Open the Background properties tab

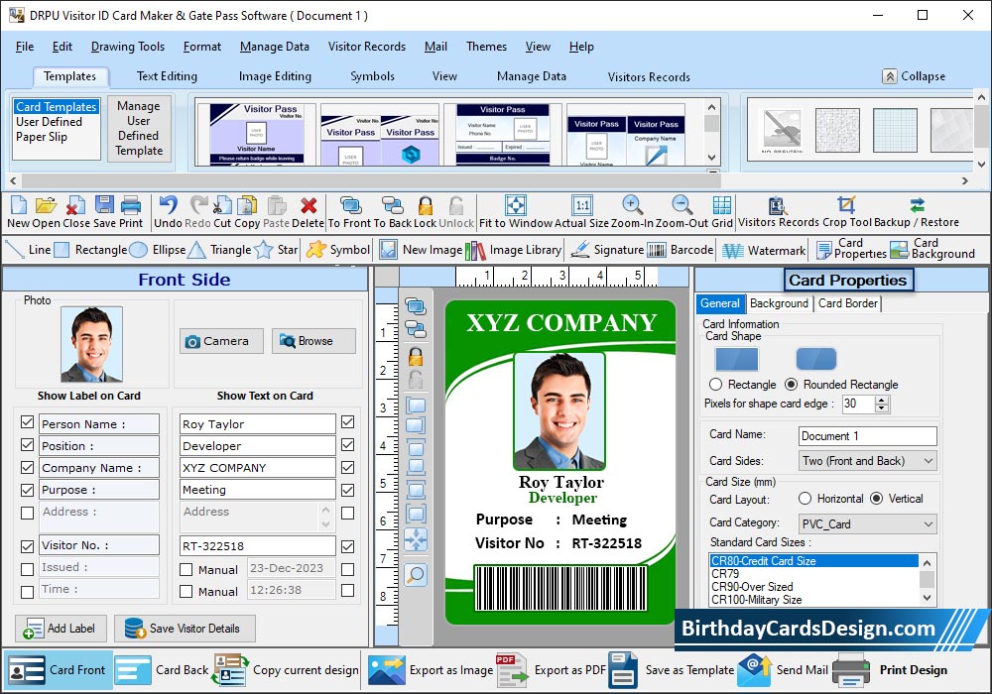coord(779,303)
